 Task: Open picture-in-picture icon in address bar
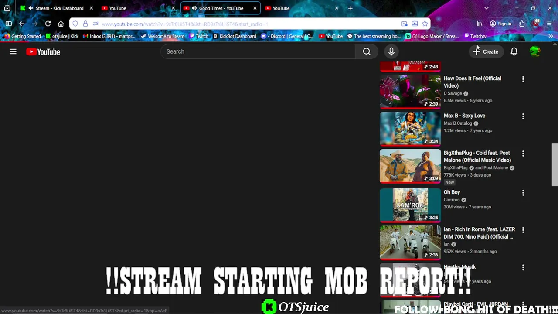pyautogui.click(x=405, y=24)
